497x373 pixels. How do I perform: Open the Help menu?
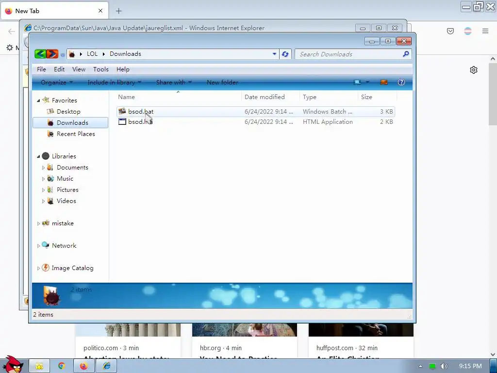tap(123, 69)
